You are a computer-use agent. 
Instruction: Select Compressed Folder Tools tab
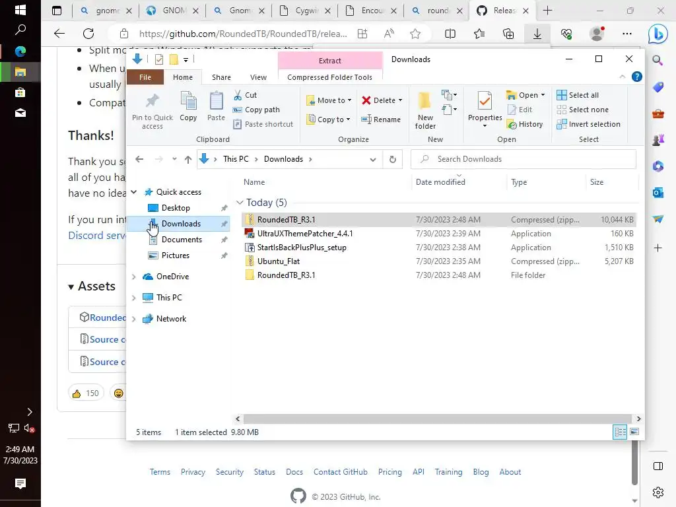(330, 77)
